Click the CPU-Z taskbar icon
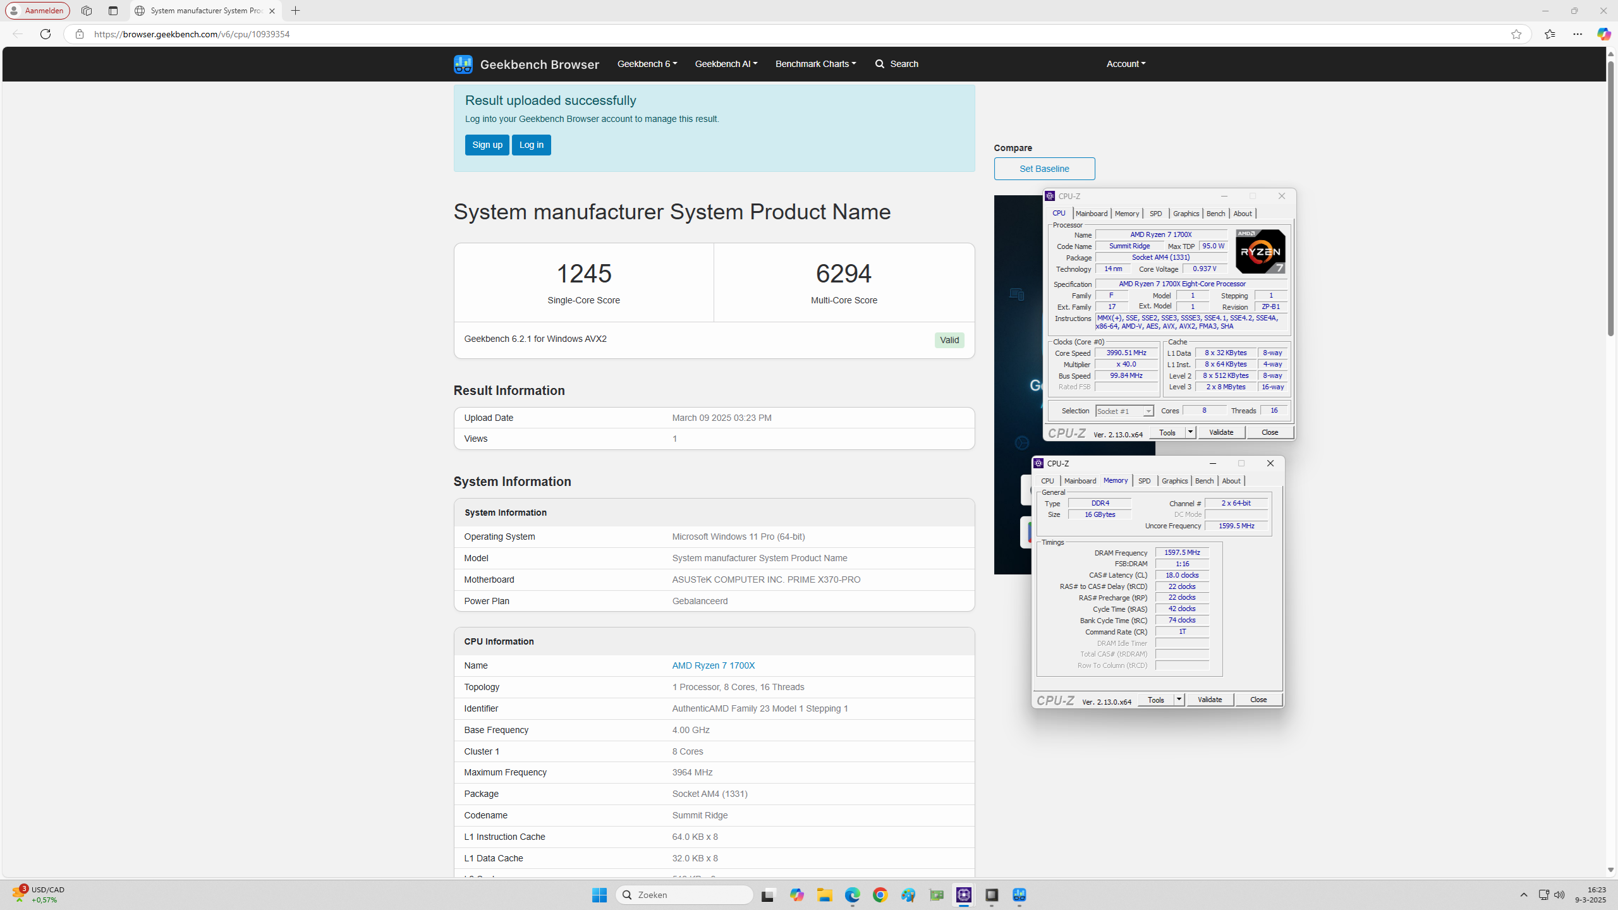1618x910 pixels. (964, 895)
